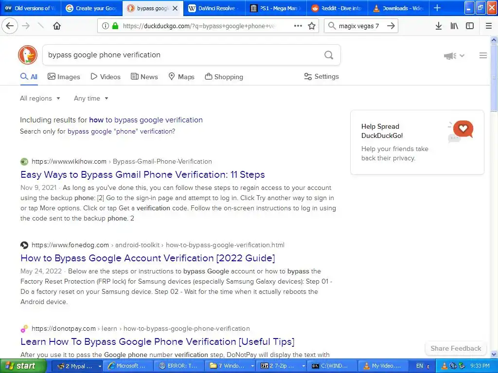498x373 pixels.
Task: Open the Help Spread DuckDuckGo card
Action: click(x=417, y=142)
